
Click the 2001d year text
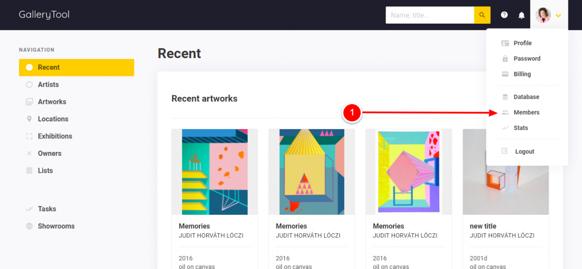coord(479,258)
